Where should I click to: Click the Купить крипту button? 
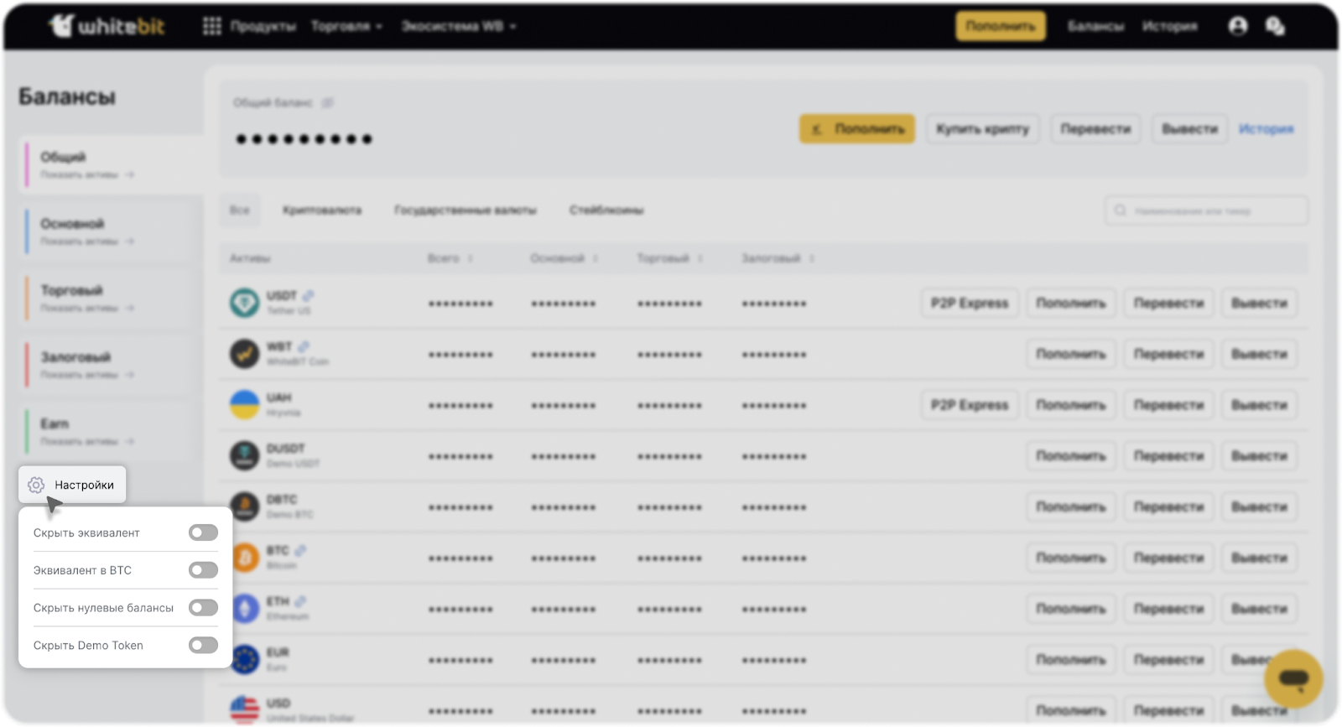tap(982, 129)
